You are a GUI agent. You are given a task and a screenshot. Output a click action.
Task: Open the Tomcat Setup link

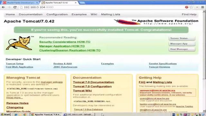click(14, 63)
